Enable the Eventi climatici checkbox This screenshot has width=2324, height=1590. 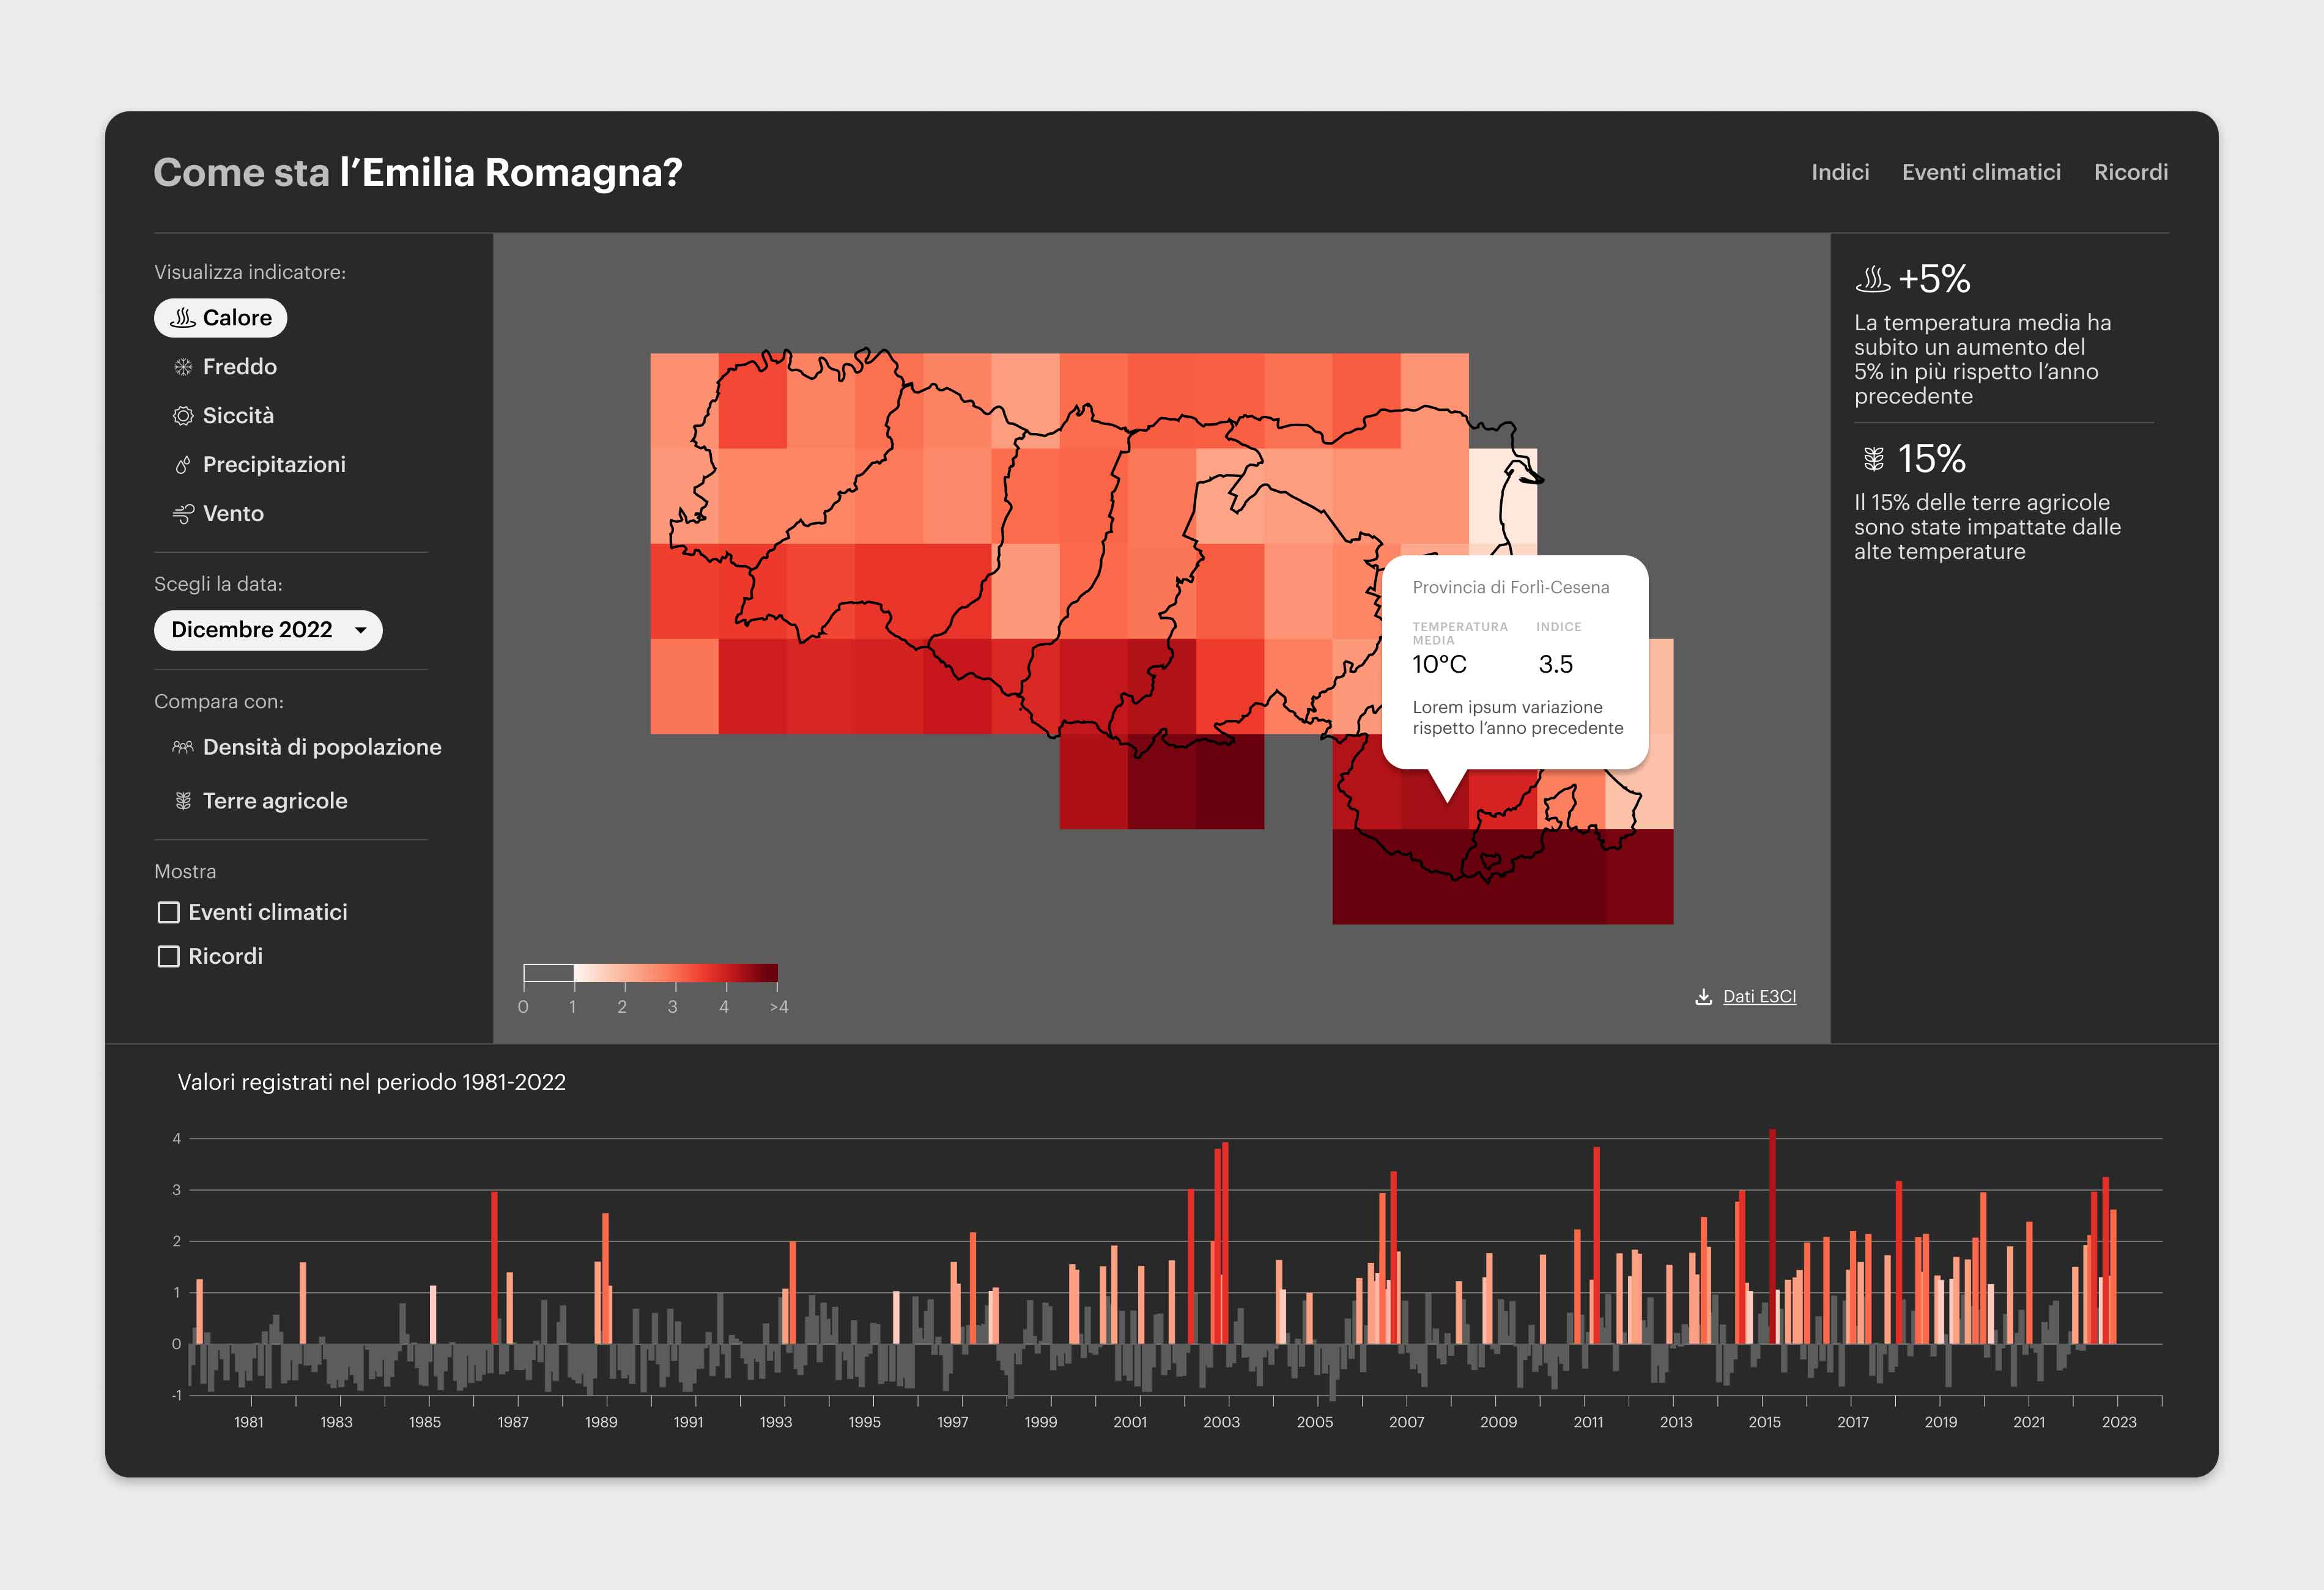point(169,912)
